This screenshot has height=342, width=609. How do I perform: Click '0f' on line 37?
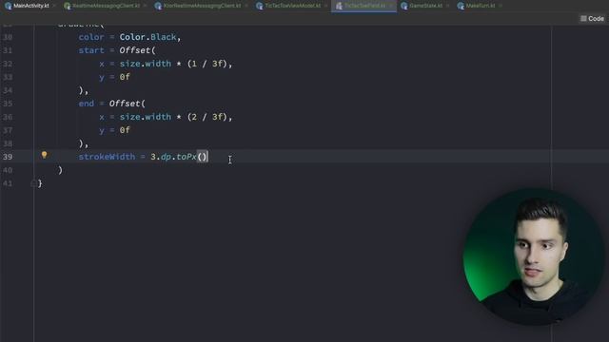125,130
